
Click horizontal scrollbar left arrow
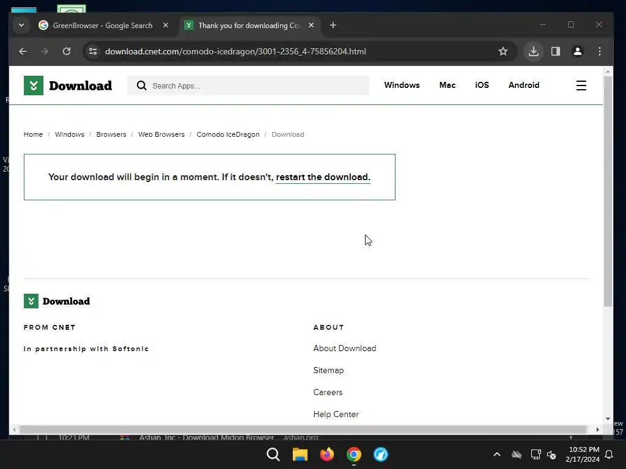click(15, 429)
